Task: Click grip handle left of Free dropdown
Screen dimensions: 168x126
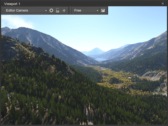Action: [71, 10]
